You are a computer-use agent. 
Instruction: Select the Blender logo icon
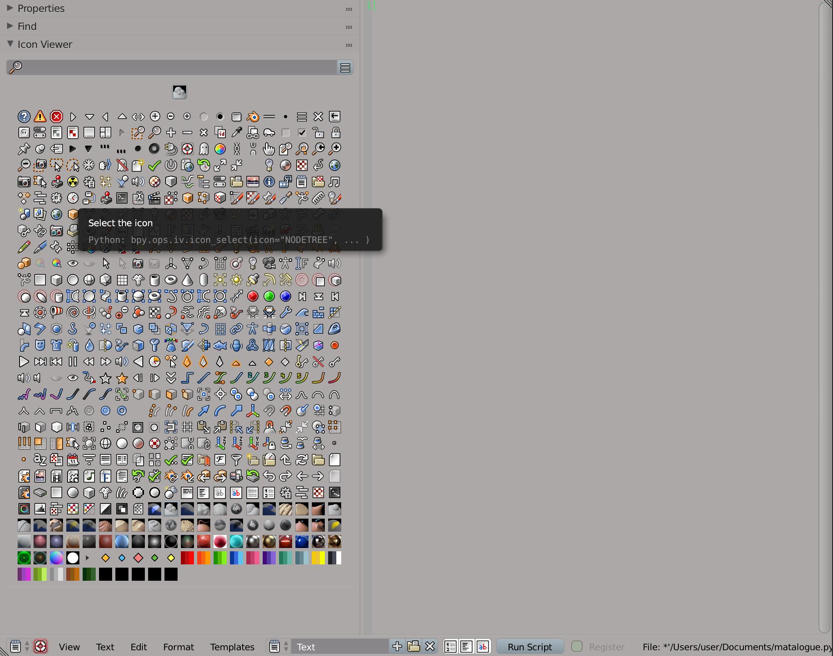[x=253, y=117]
